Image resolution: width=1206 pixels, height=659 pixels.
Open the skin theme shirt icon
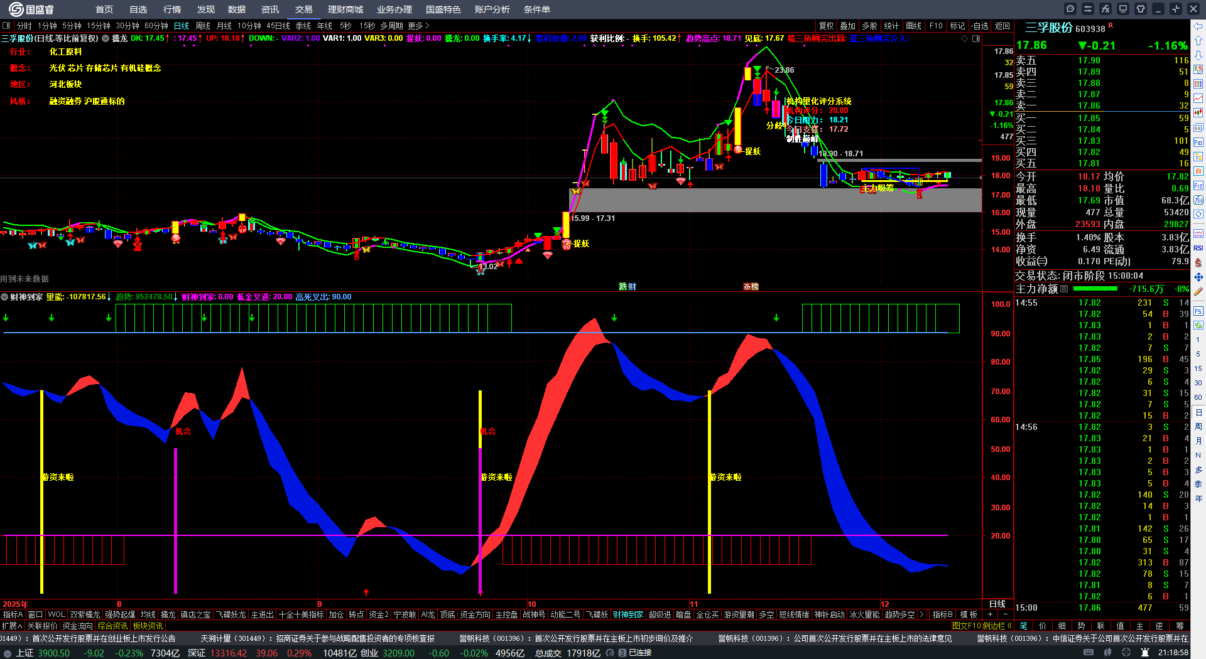1141,9
